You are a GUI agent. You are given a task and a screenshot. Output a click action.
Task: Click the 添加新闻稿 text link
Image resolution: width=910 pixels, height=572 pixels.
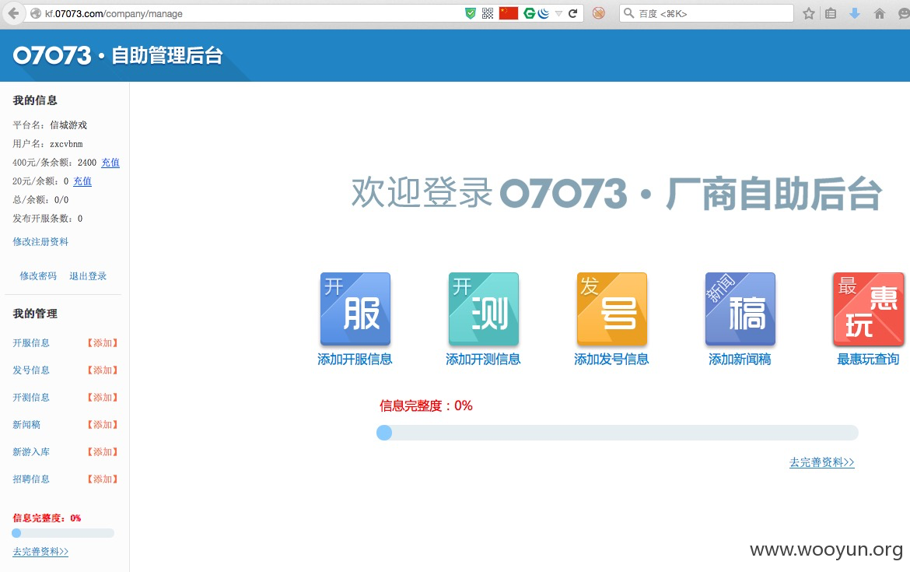coord(740,360)
